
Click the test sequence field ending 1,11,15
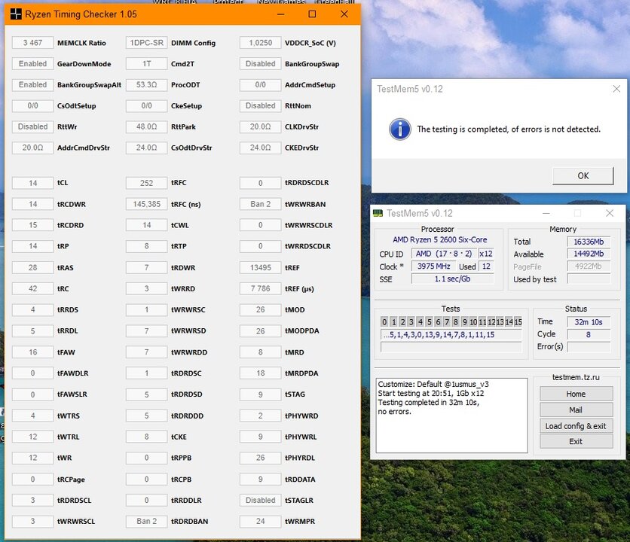pyautogui.click(x=451, y=335)
